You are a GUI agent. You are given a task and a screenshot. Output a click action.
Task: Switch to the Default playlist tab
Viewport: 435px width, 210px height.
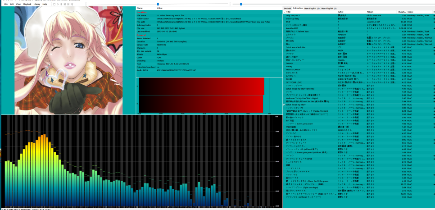[287, 9]
